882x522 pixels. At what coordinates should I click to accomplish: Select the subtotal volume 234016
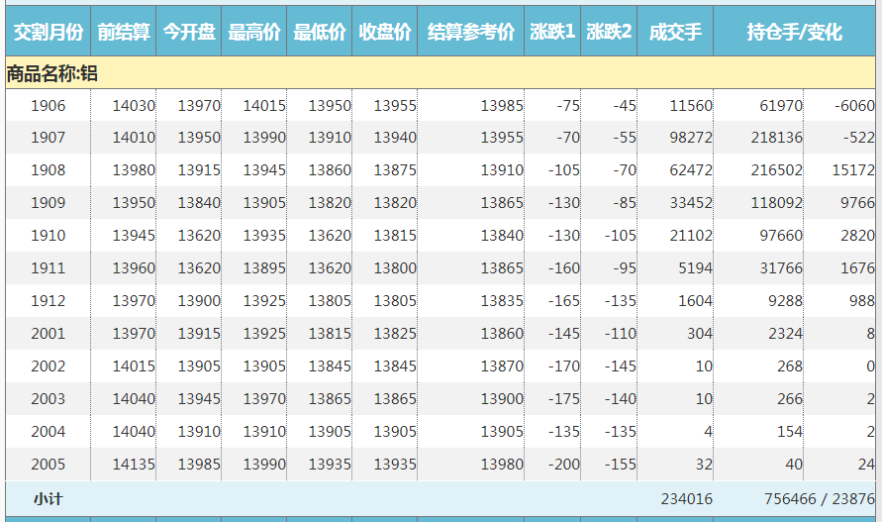click(x=686, y=499)
